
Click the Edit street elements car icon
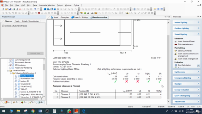point(175,44)
